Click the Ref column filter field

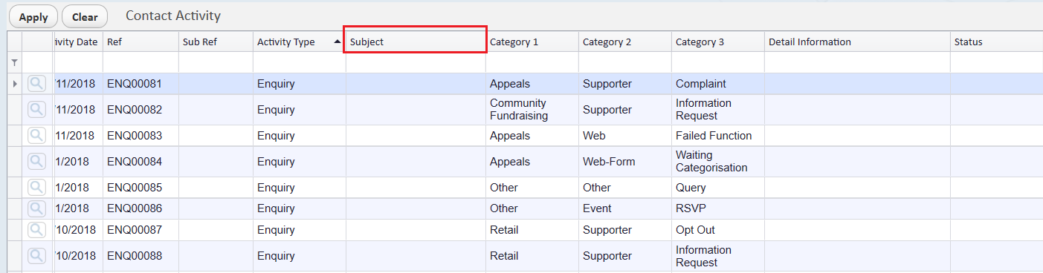141,62
